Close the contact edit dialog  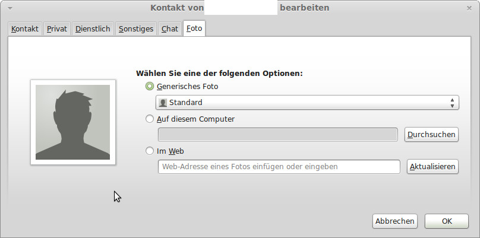469,8
